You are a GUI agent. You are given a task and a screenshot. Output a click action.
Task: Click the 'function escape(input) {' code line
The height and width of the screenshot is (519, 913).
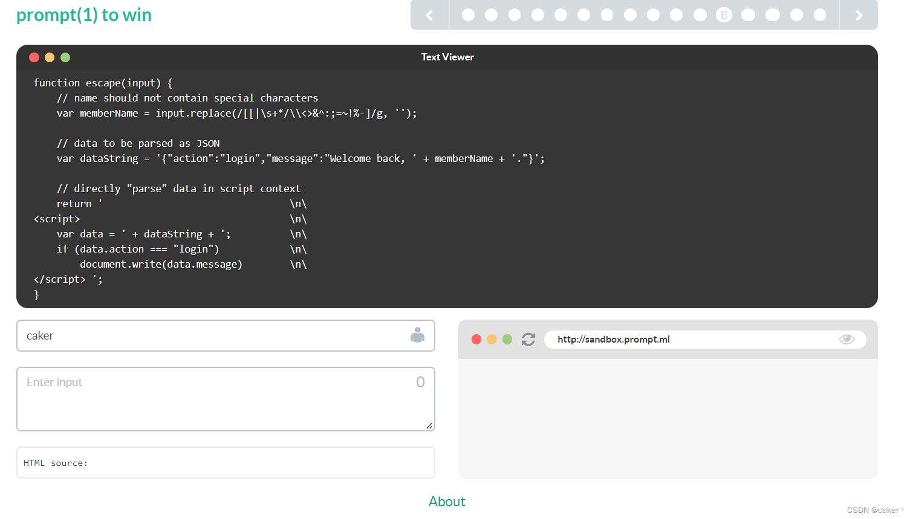pyautogui.click(x=103, y=83)
